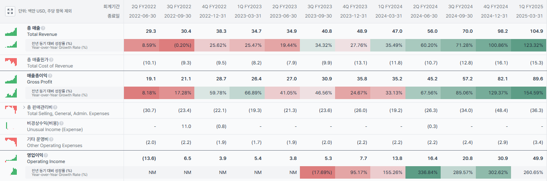547x181 pixels.
Task: Click the Unusual Income (Expense) row label
Action: pos(55,130)
